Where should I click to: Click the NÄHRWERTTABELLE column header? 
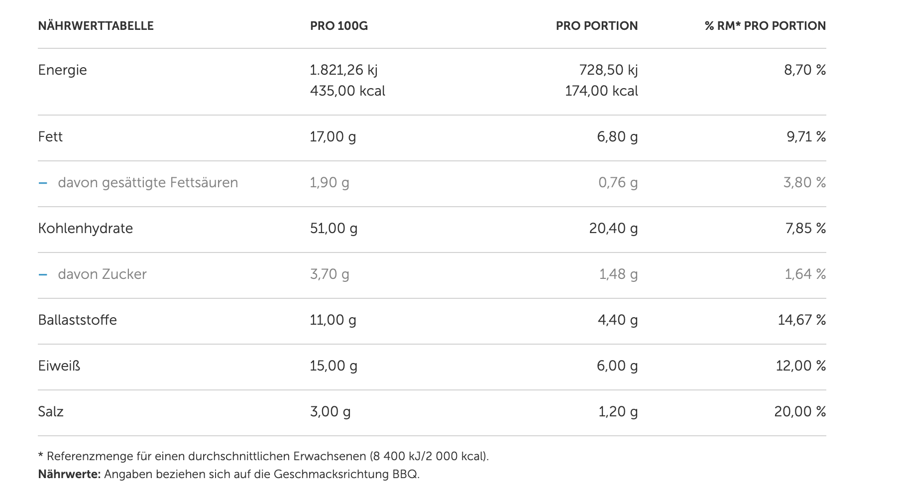(96, 26)
